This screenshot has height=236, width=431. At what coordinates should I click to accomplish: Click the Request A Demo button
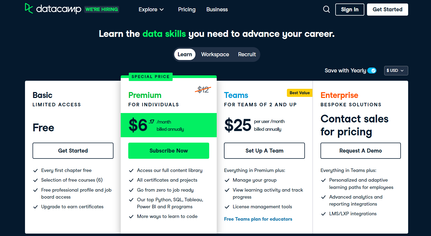tap(361, 151)
